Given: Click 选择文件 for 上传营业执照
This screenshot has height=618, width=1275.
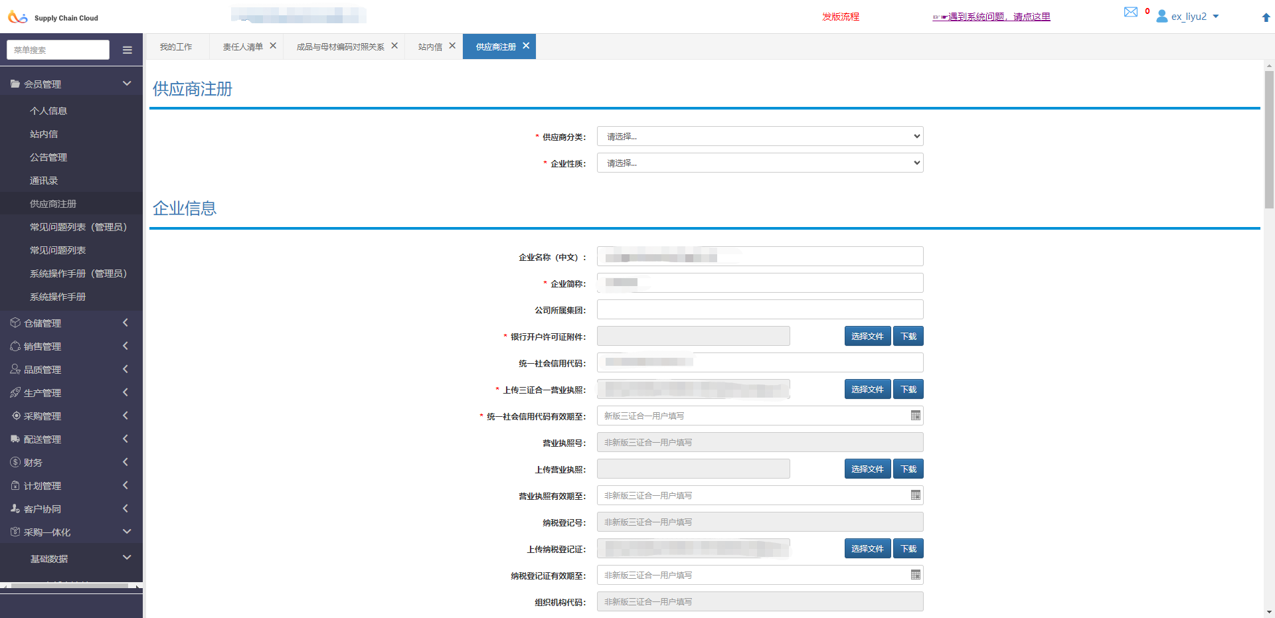Looking at the screenshot, I should click(867, 469).
